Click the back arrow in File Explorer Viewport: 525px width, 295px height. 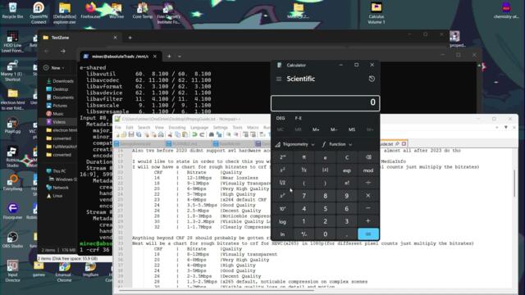[x=47, y=51]
